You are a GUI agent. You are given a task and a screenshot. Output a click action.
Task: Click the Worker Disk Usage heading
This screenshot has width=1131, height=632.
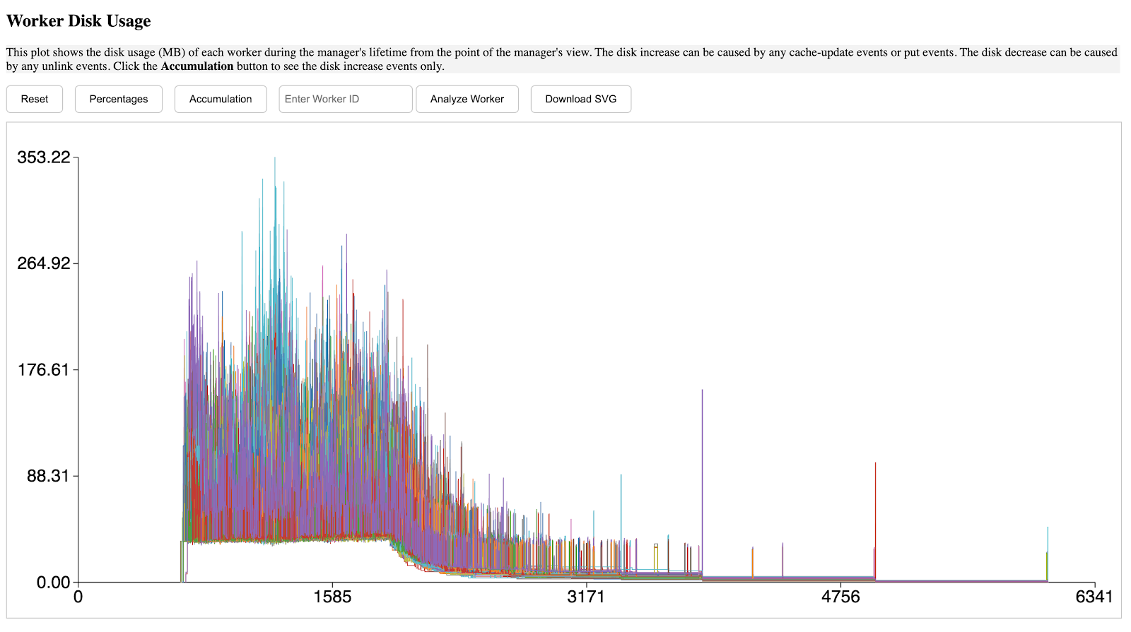78,21
